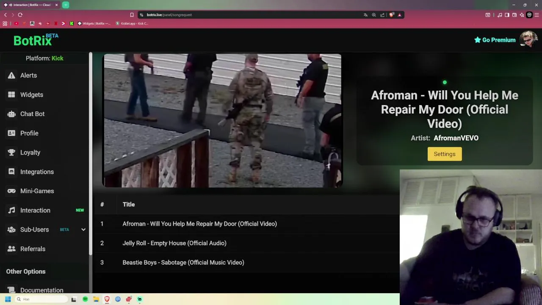Click Go Premium link
542x305 pixels.
(495, 40)
